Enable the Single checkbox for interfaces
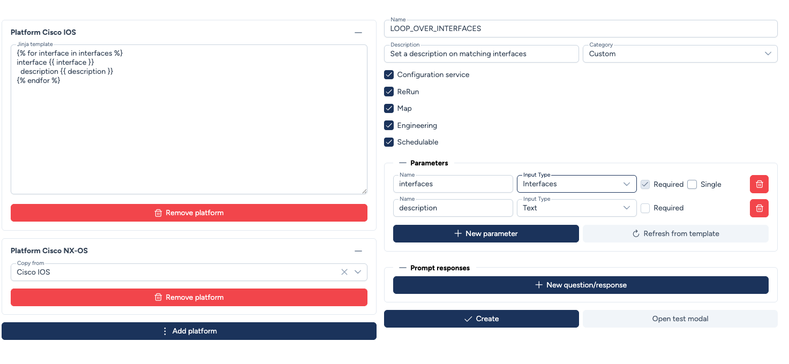 coord(692,184)
